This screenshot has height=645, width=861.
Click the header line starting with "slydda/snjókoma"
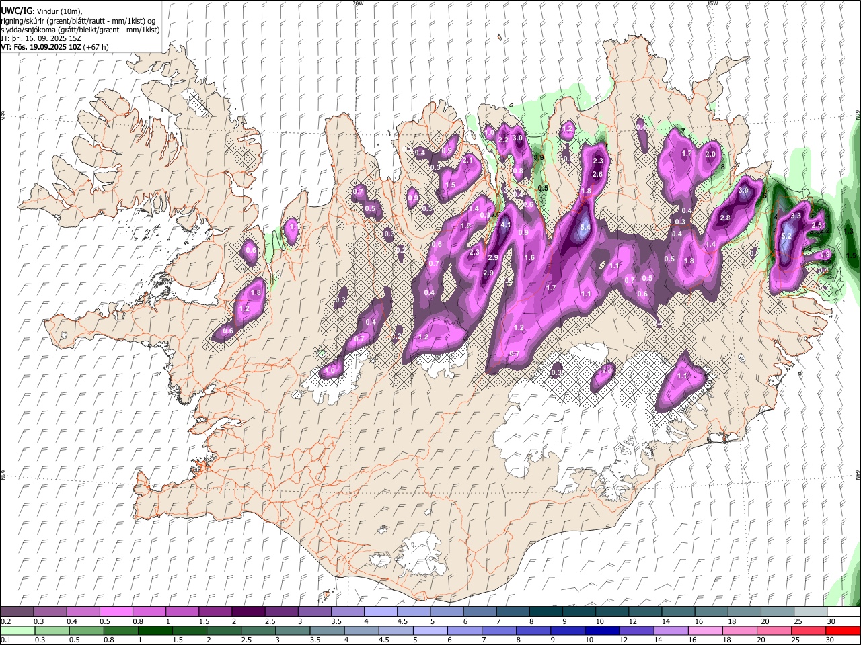click(x=80, y=30)
